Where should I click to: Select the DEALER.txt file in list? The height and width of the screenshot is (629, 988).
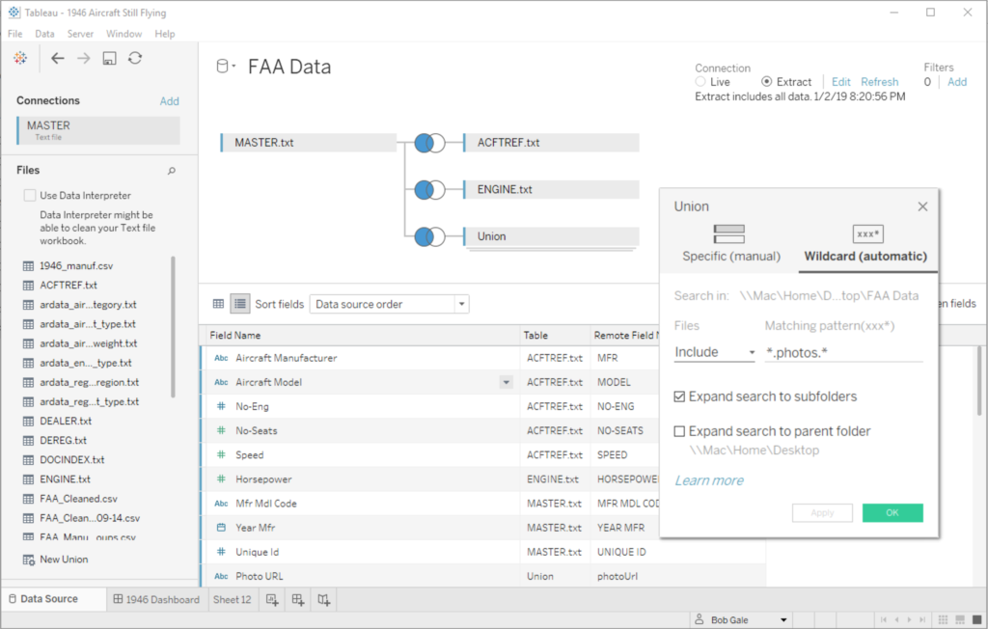[x=66, y=421]
